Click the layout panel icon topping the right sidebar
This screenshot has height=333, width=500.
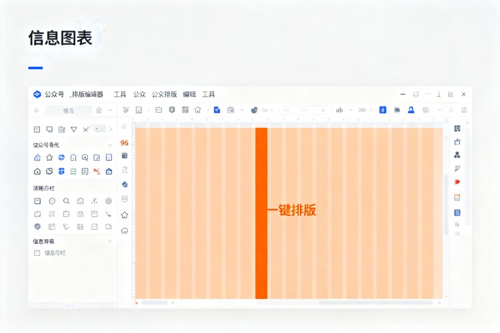[x=457, y=129]
